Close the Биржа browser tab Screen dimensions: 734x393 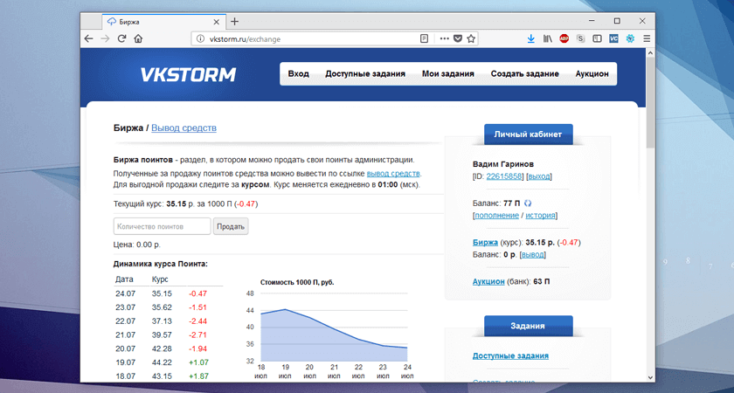pyautogui.click(x=217, y=22)
